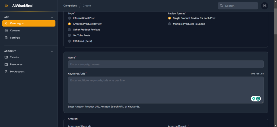Click the 'Review format' label

[x=176, y=13]
